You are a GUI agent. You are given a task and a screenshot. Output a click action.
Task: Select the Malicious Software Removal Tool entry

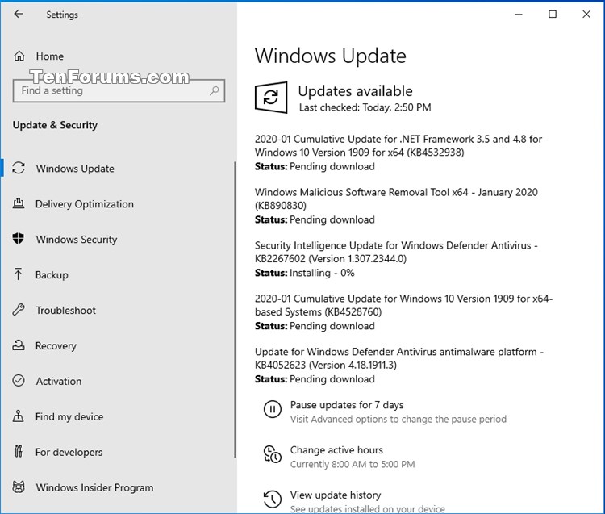point(396,198)
